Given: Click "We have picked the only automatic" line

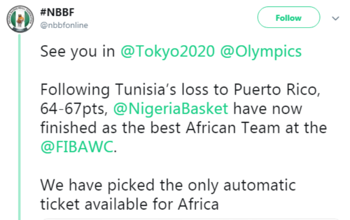Looking at the screenshot, I should click(x=168, y=185).
